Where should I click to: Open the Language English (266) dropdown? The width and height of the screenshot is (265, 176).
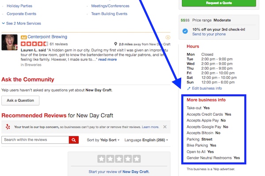tap(146, 140)
